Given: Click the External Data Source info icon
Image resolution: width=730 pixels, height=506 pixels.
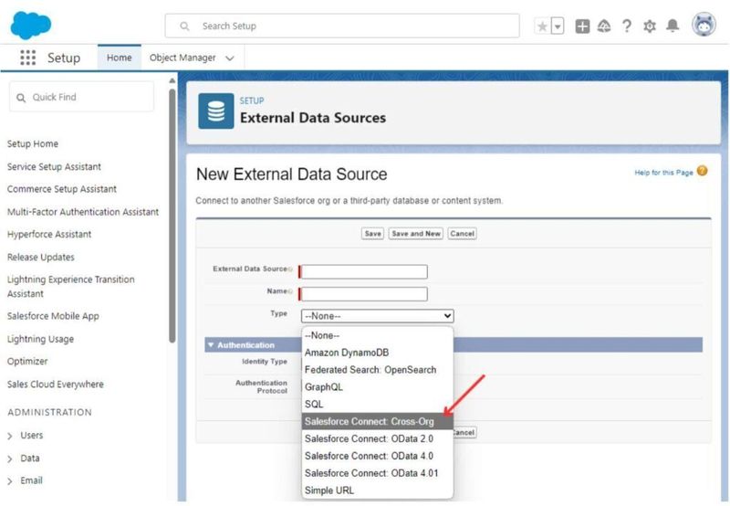Looking at the screenshot, I should tap(290, 269).
